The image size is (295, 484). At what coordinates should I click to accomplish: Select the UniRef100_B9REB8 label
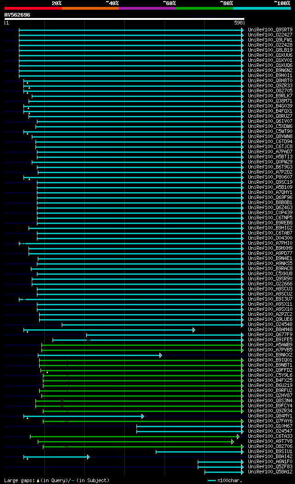point(271,223)
